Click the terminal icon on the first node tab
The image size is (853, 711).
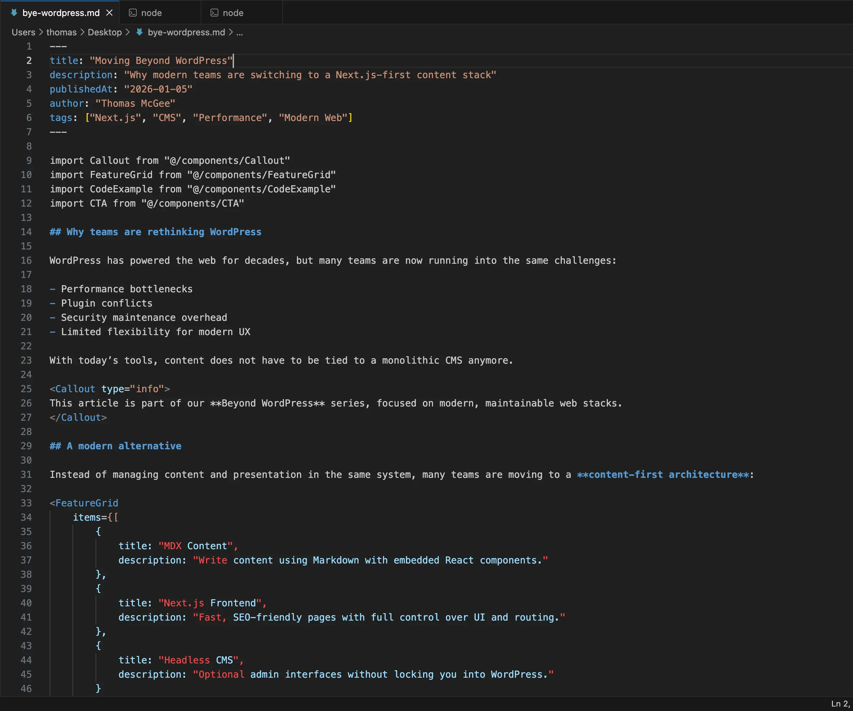click(132, 13)
